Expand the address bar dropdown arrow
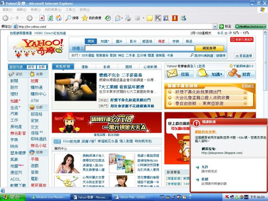 click(215, 27)
